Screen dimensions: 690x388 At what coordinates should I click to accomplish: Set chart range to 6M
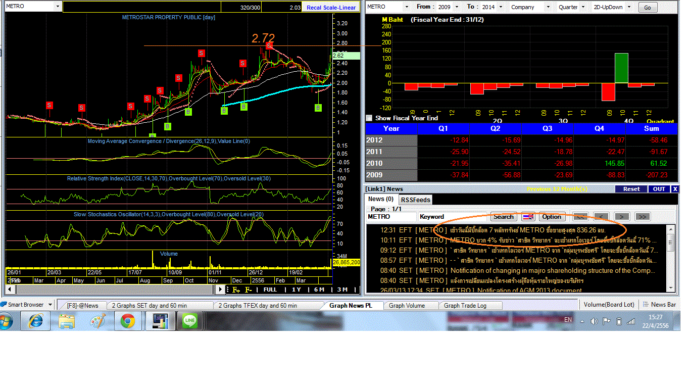coord(319,289)
